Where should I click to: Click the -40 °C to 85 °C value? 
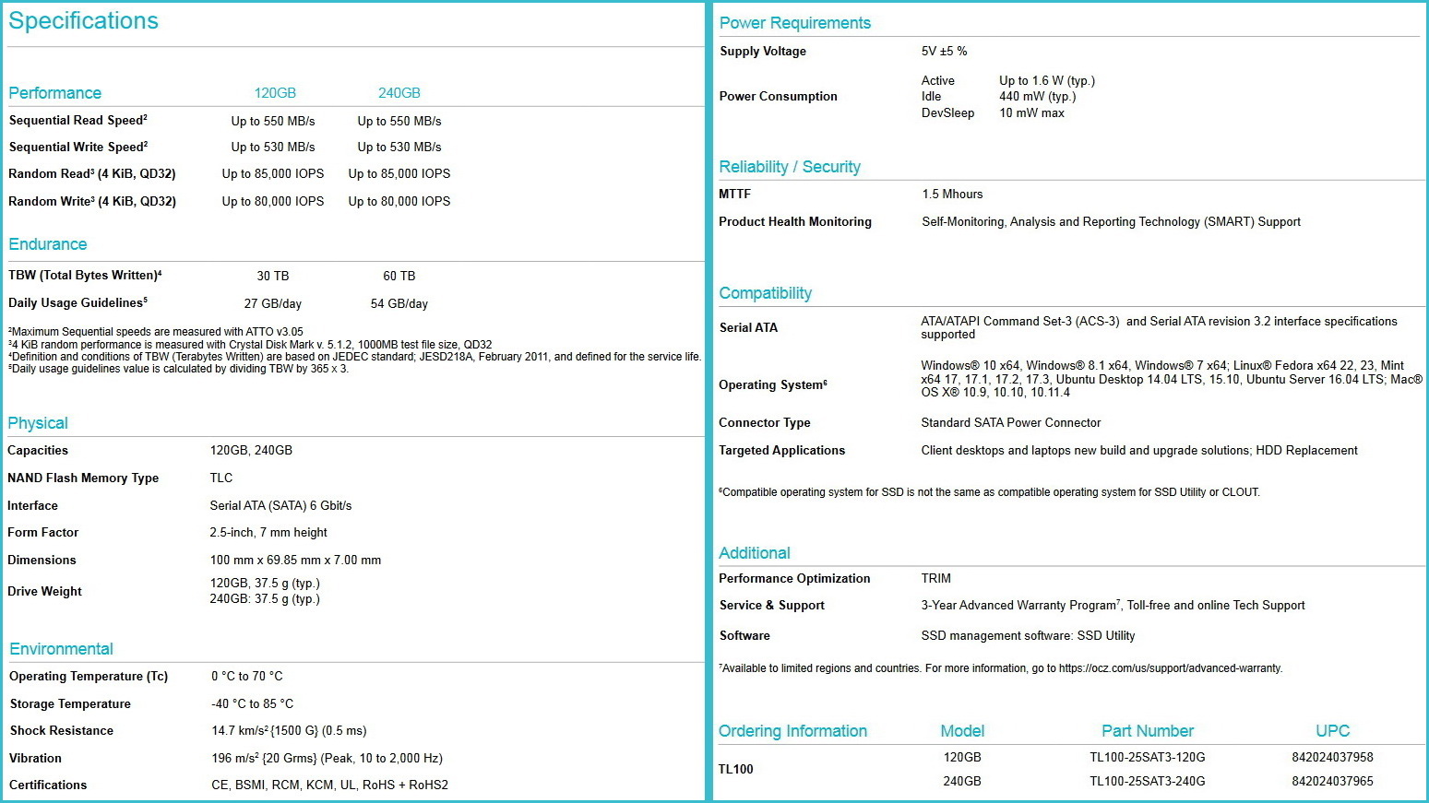[253, 703]
